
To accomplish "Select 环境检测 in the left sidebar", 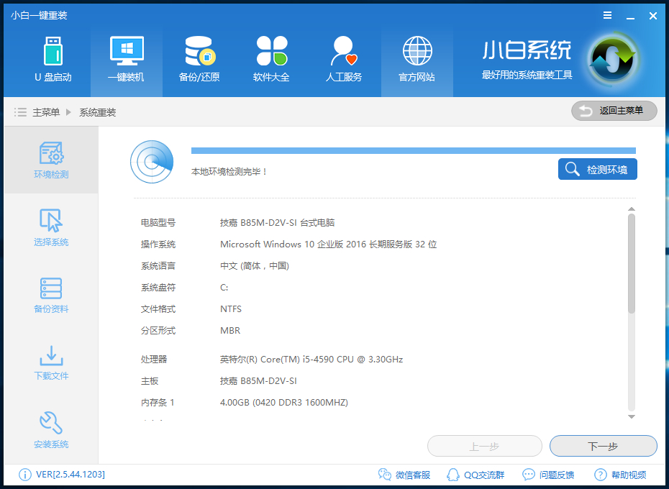I will pos(50,160).
